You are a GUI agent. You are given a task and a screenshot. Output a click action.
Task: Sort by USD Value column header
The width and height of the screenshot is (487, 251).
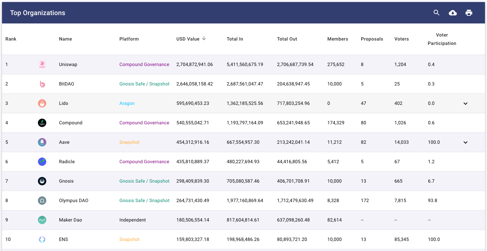188,39
